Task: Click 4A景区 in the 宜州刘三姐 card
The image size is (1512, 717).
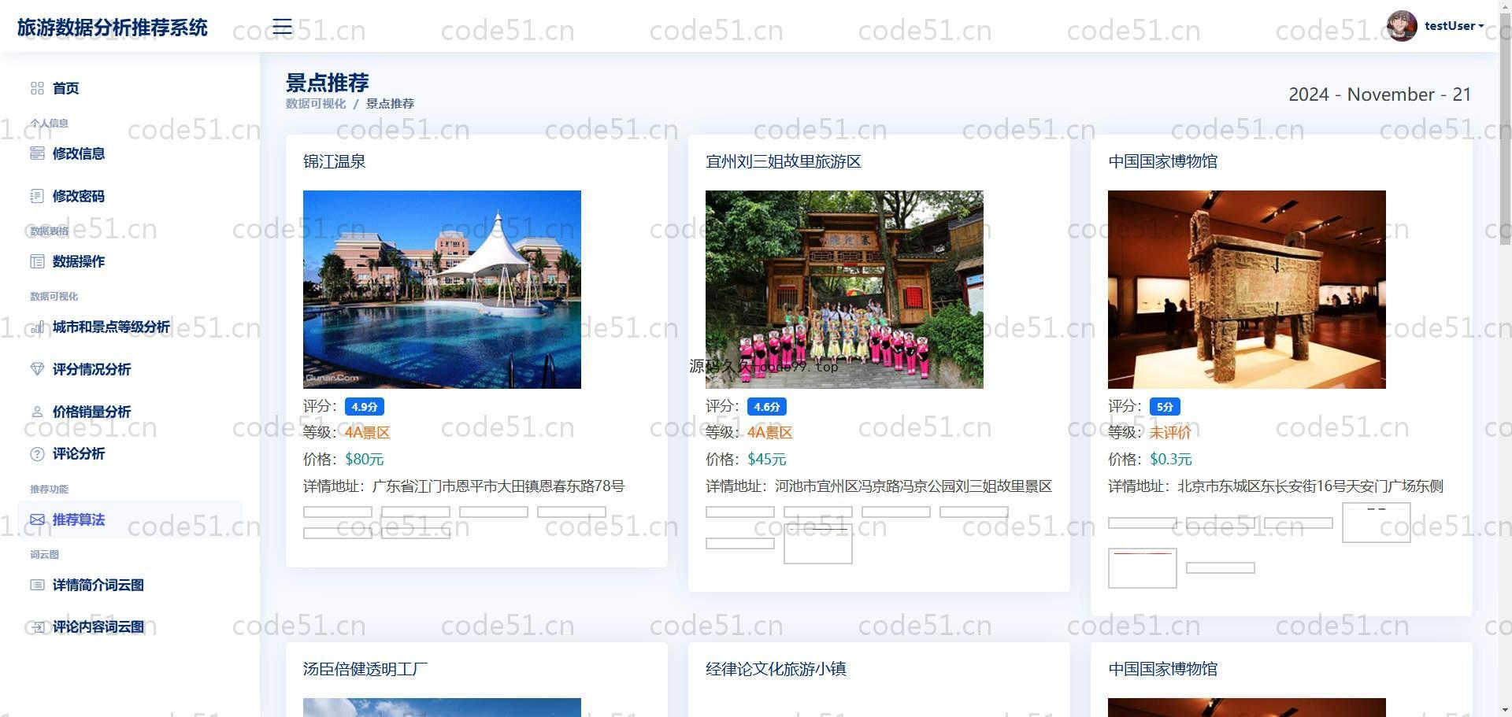Action: pos(770,433)
